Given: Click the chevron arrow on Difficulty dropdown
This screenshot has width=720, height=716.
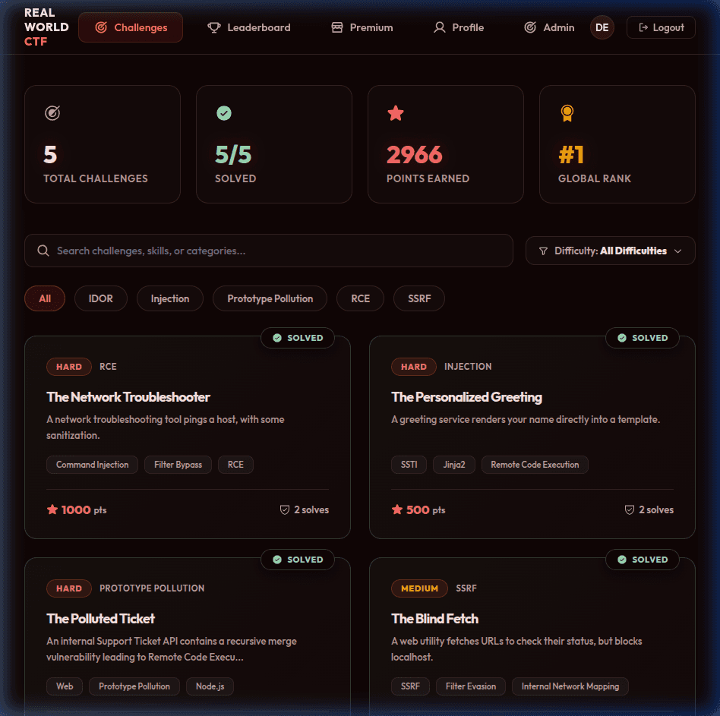Looking at the screenshot, I should [677, 251].
